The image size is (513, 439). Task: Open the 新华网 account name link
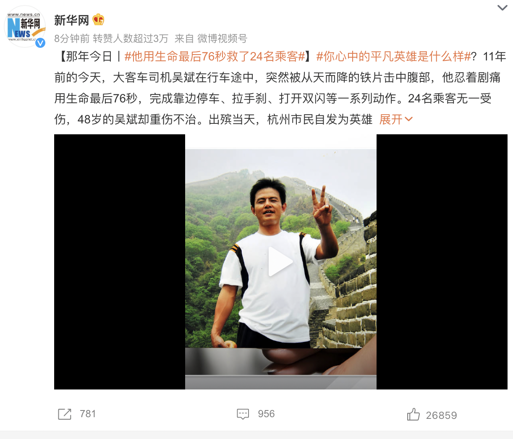click(x=72, y=20)
